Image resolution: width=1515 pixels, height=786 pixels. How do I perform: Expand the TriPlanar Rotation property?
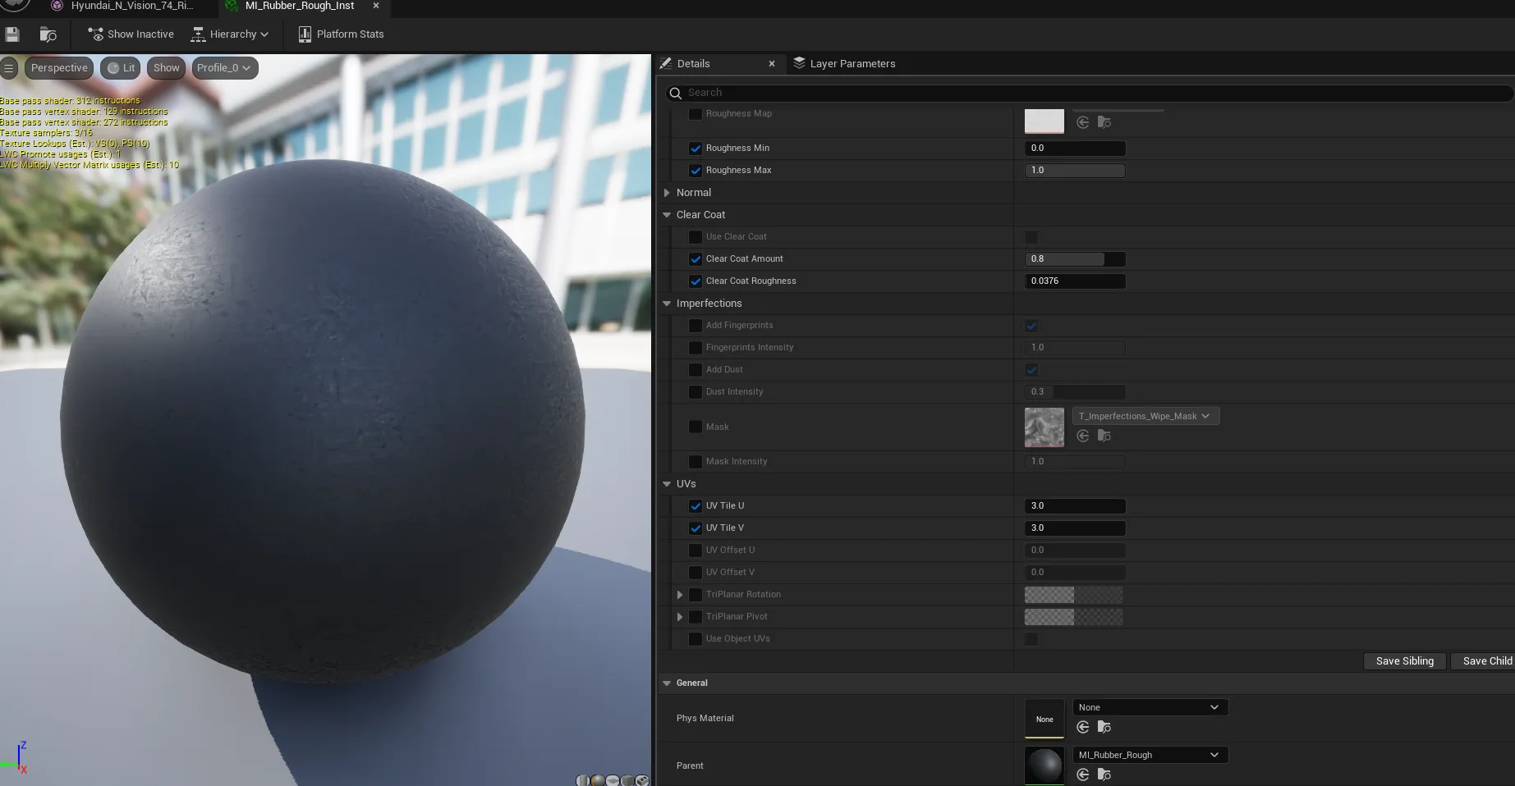(680, 595)
